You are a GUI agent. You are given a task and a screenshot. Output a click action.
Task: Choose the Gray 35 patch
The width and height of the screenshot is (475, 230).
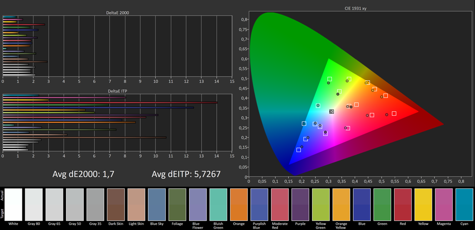point(95,204)
